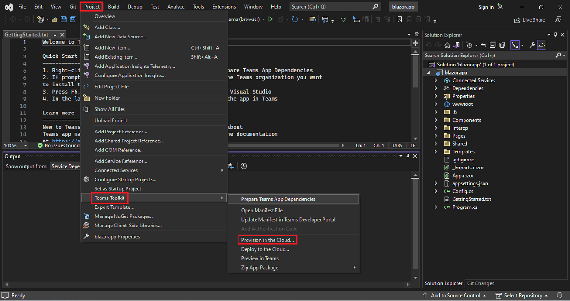
Task: Expand the Dependencies tree node
Action: [x=436, y=88]
